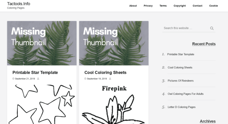This screenshot has width=228, height=124.
Task: Go to the Terms page
Action: point(163,6)
